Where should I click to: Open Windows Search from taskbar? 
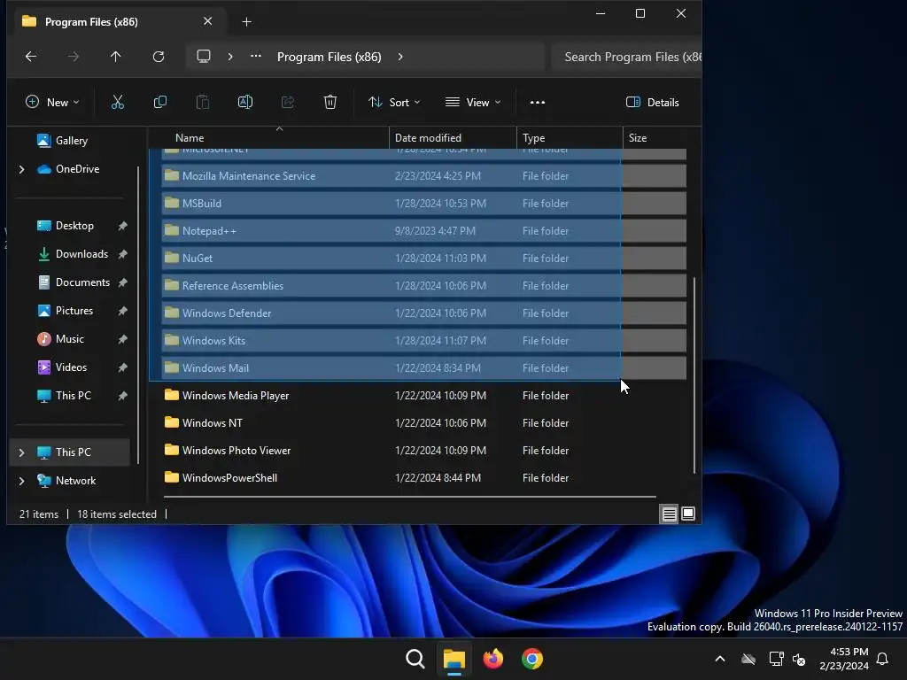415,659
